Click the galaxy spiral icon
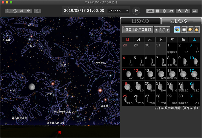This screenshot has height=138, width=202. point(15,11)
